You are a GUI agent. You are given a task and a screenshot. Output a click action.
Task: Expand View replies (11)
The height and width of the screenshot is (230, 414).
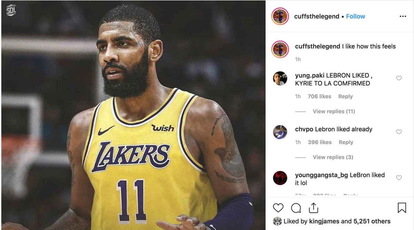[x=334, y=111]
